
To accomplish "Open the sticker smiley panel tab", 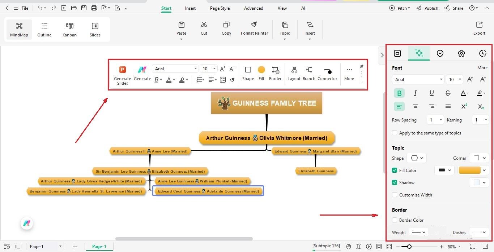I will click(440, 53).
